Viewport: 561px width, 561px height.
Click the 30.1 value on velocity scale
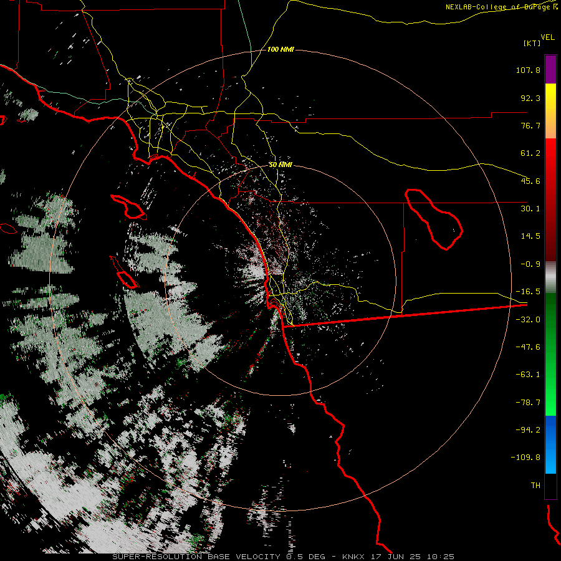click(x=530, y=209)
